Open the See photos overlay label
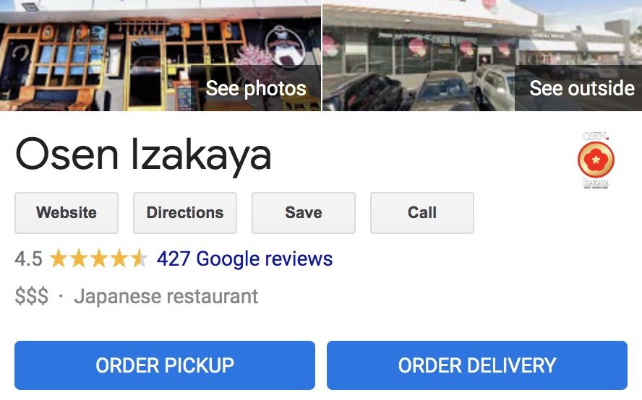The width and height of the screenshot is (642, 400). click(255, 88)
